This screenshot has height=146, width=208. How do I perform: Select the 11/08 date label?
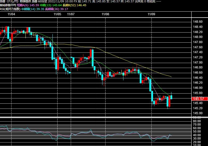tap(105, 14)
